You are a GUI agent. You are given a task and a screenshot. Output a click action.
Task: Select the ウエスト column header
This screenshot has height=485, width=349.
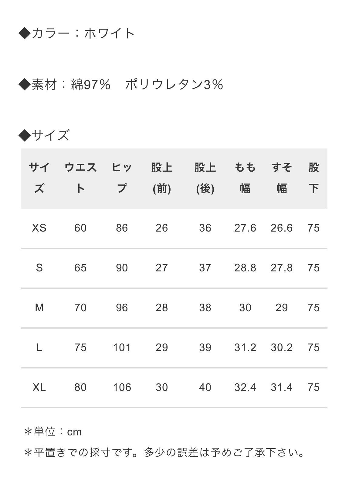(x=80, y=178)
